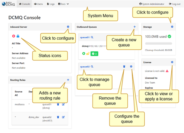Image resolution: width=184 pixels, height=133 pixels.
Task: Click the Source AE column header
Action: click(x=18, y=93)
